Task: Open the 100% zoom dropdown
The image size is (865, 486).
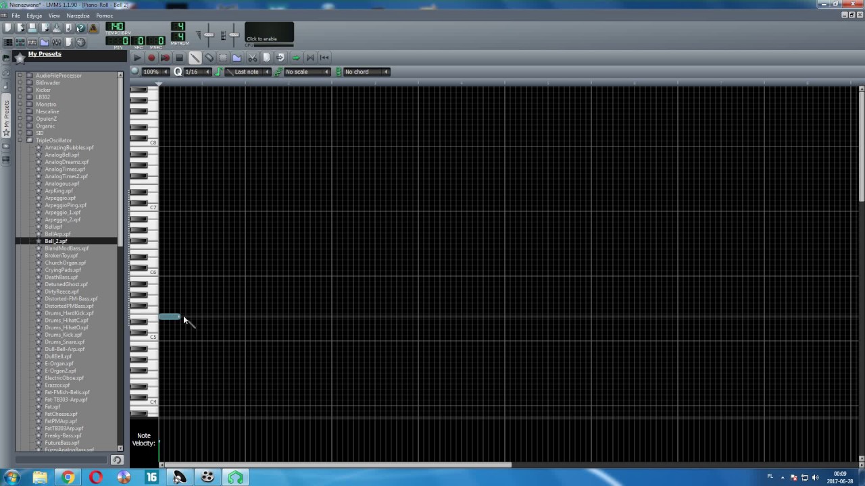Action: point(155,72)
